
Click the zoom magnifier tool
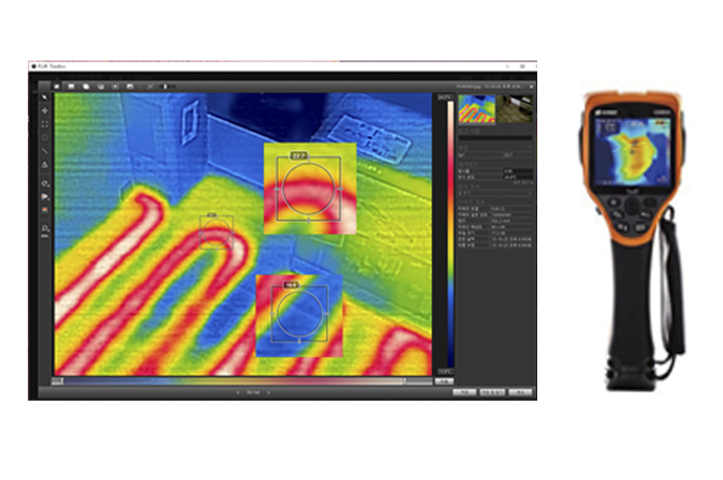(x=46, y=229)
